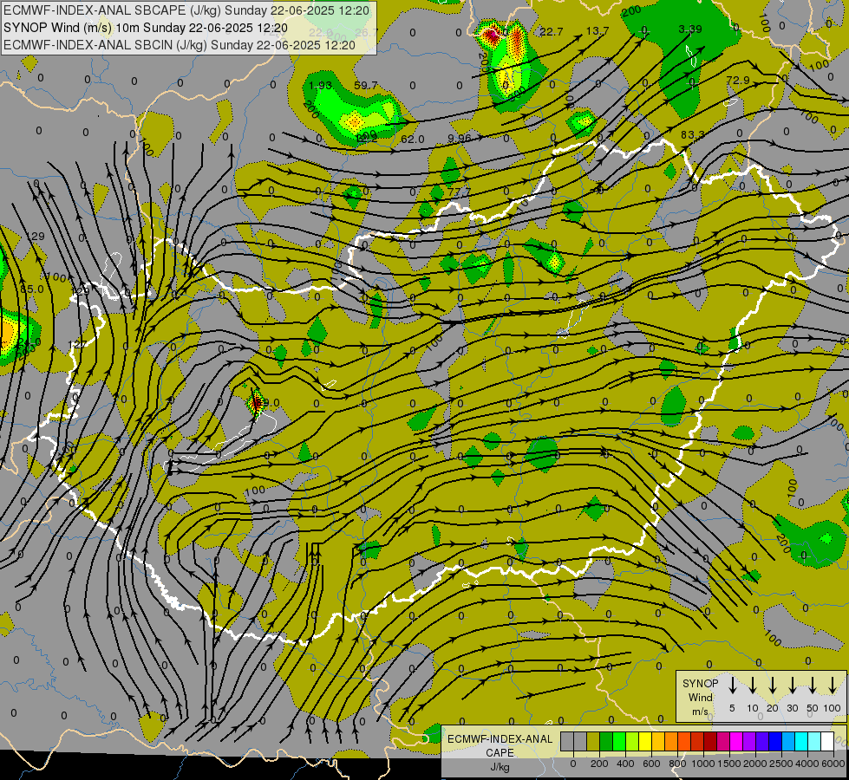Screen dimensions: 849x780
Task: Click the 30 m/s wind arrow in legend
Action: click(793, 686)
